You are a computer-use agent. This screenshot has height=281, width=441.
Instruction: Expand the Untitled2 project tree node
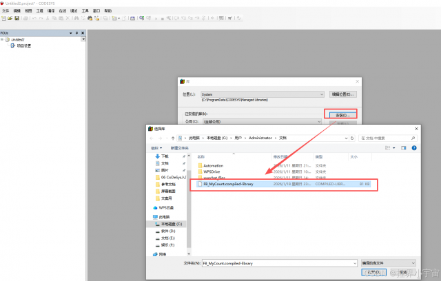[x=3, y=40]
